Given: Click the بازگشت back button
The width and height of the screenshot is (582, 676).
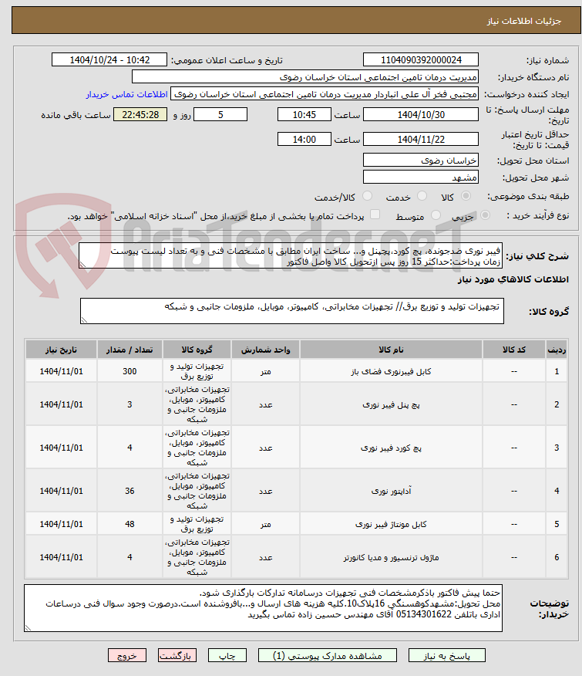Looking at the screenshot, I should 177,655.
